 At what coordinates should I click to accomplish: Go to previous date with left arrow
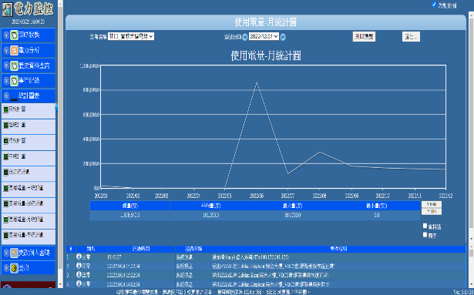[245, 37]
